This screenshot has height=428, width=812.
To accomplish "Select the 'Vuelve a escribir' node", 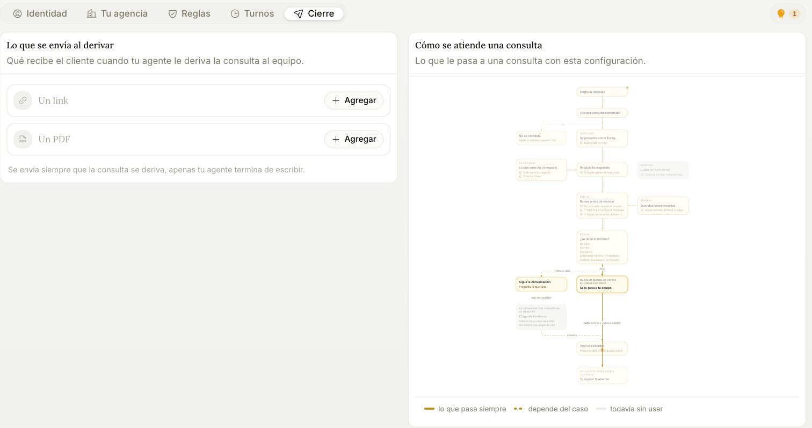I will (x=602, y=348).
